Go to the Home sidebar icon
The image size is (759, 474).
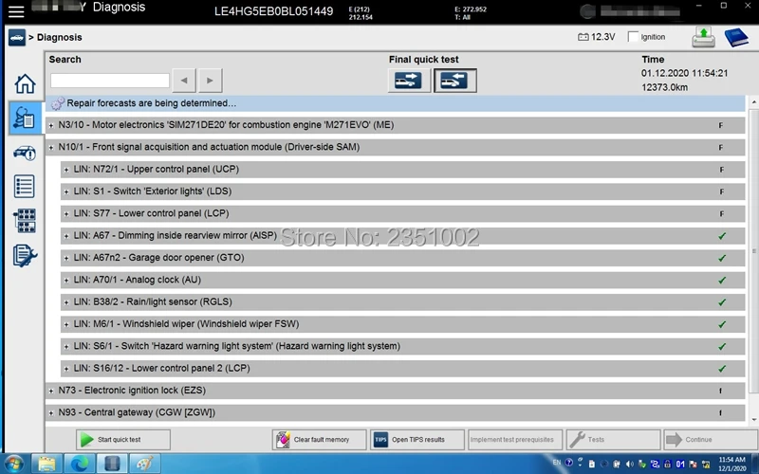[25, 83]
